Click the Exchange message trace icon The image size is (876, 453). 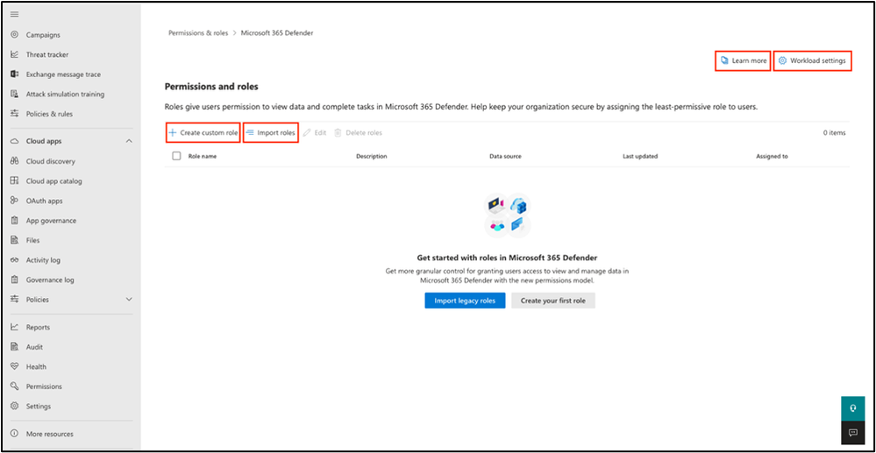15,74
